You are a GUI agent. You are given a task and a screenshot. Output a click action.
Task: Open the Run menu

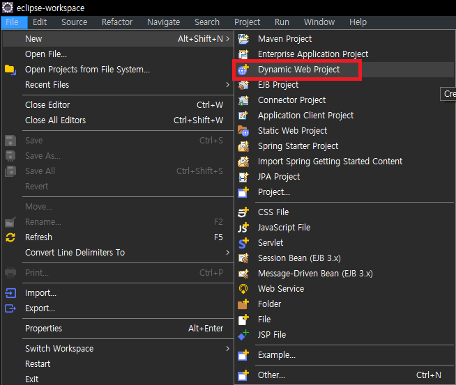point(282,22)
